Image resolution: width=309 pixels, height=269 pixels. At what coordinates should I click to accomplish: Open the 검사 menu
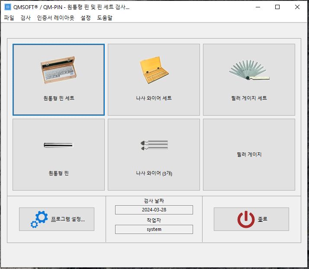tap(26, 18)
